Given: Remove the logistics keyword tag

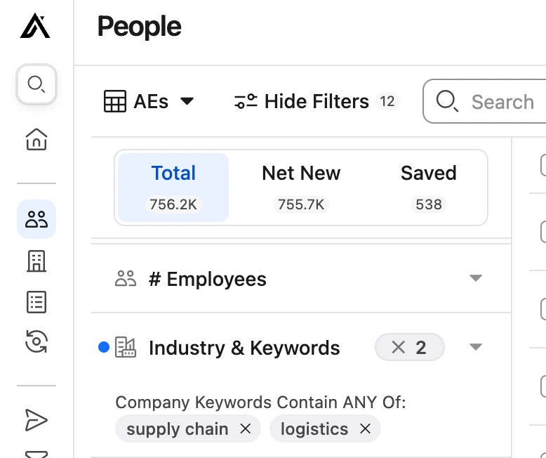Looking at the screenshot, I should click(365, 429).
